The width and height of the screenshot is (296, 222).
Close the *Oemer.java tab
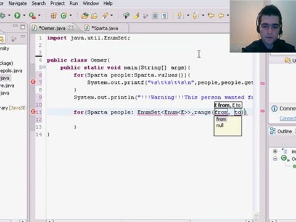pyautogui.click(x=71, y=28)
